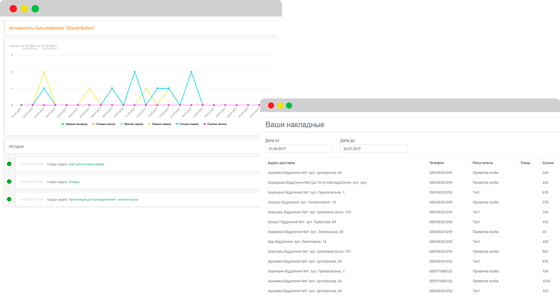Click the "Создал задачу" blue legend marker
560x299 pixels.
pyautogui.click(x=177, y=124)
